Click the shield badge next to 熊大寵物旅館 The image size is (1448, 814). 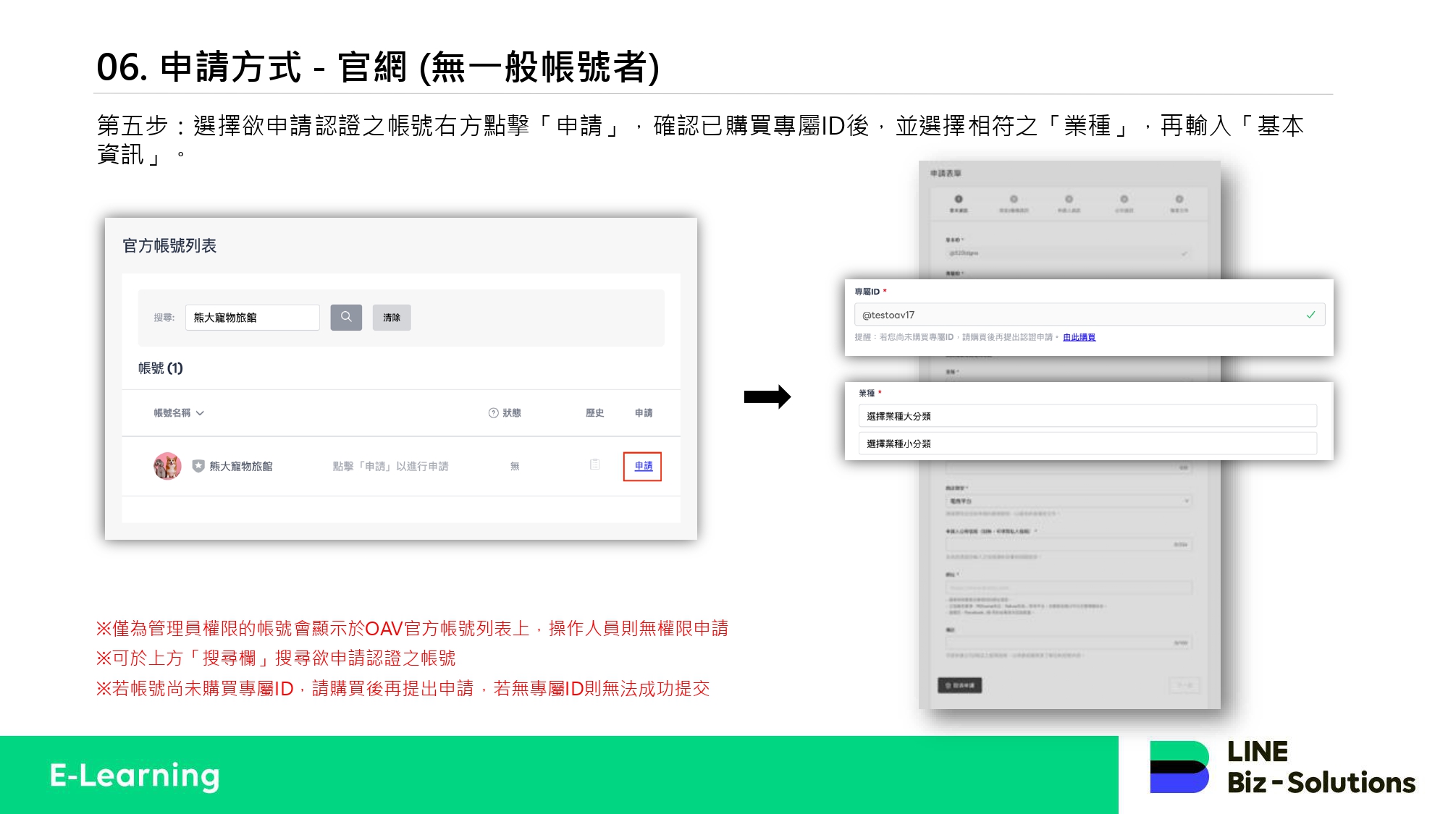tap(198, 466)
